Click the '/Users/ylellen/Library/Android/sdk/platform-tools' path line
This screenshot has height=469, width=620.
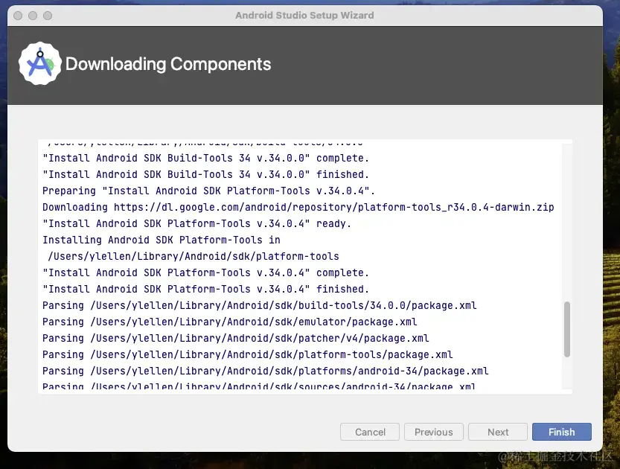(194, 257)
